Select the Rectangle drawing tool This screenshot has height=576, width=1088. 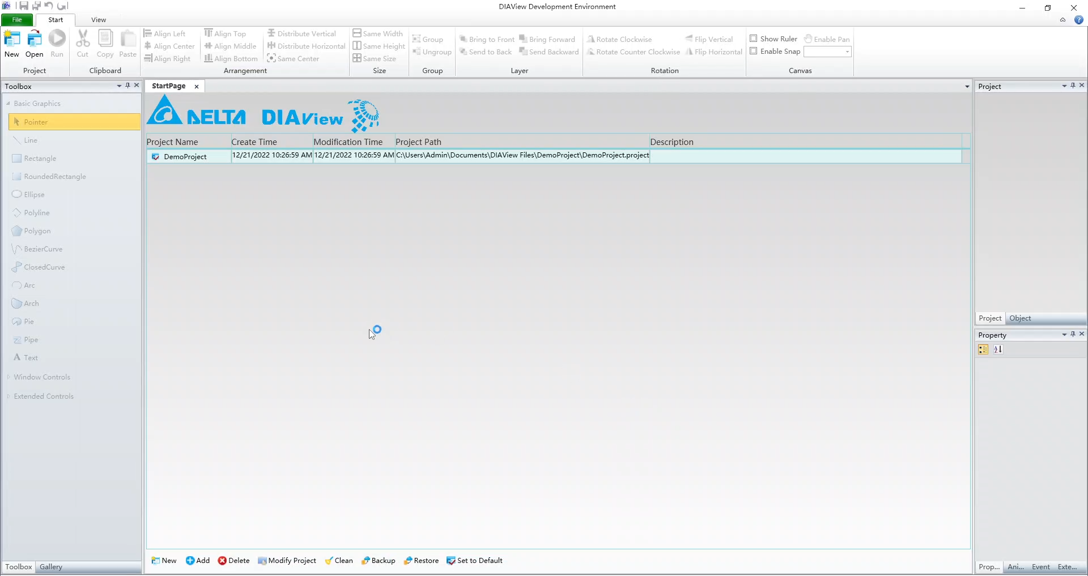tap(40, 158)
